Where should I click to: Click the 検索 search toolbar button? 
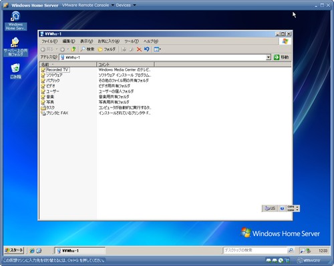88,49
